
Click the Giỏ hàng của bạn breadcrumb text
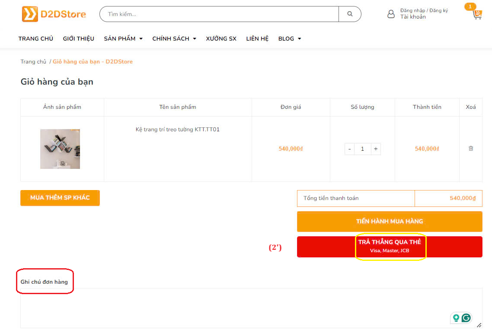(93, 61)
